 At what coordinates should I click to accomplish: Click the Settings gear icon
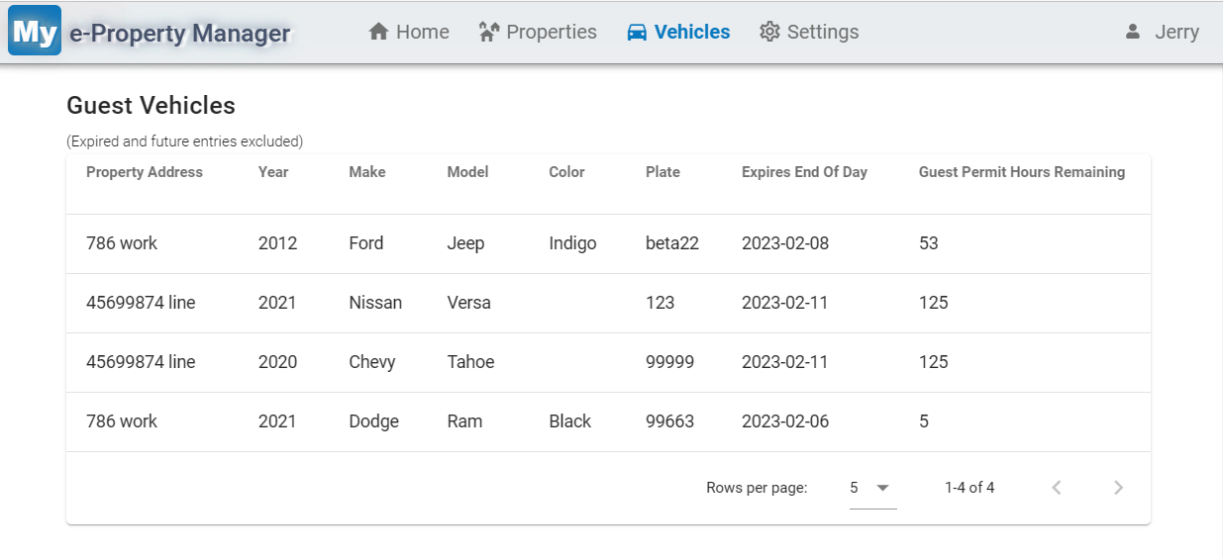point(769,32)
